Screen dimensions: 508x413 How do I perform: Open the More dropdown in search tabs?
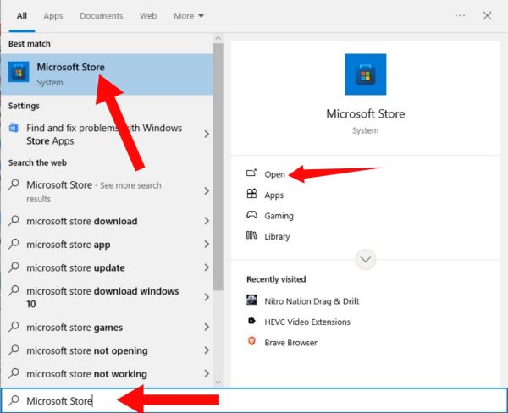(189, 16)
